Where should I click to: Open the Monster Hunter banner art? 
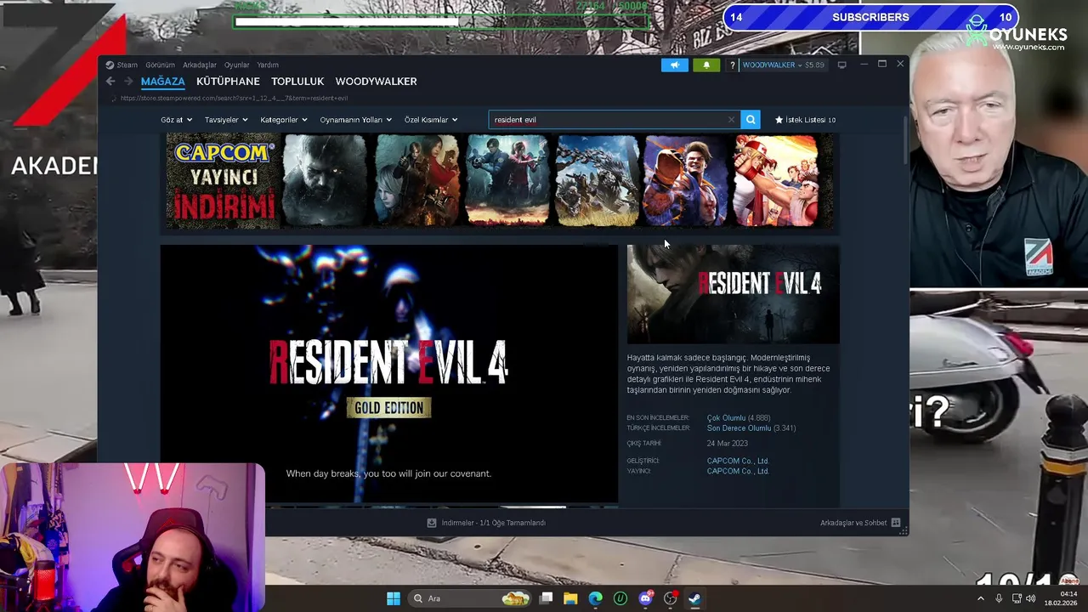[597, 181]
